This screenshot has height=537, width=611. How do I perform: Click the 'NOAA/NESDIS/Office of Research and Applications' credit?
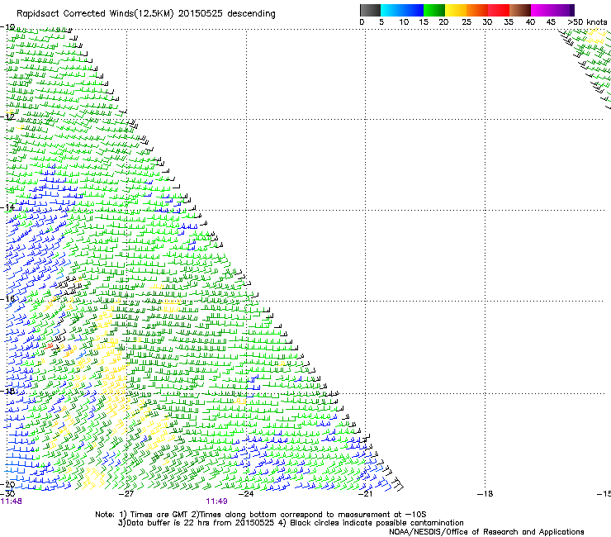[486, 532]
